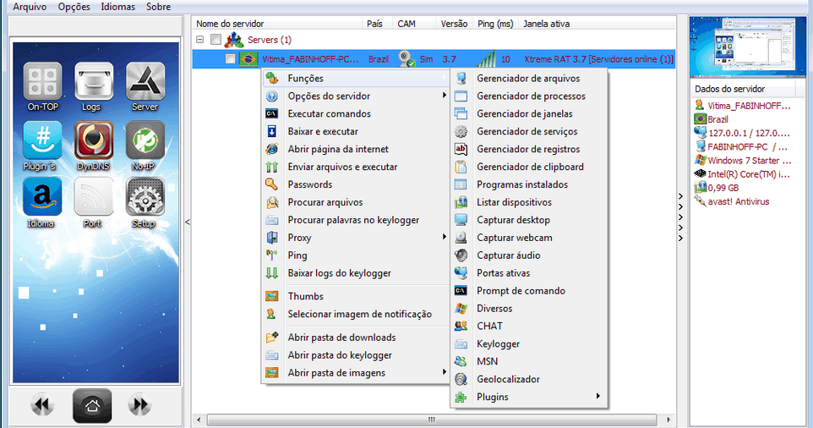Open Gerenciador de serviços

(528, 131)
